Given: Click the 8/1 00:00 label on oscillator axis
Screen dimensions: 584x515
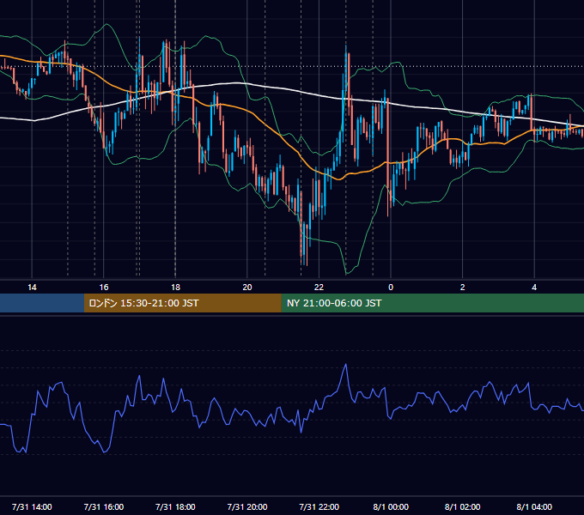Looking at the screenshot, I should point(391,506).
